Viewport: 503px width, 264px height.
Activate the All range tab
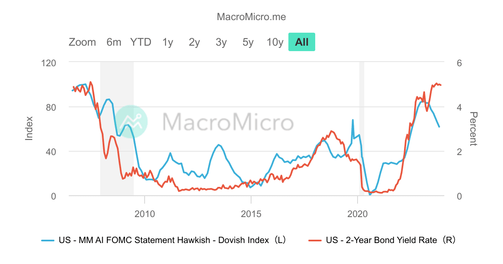301,42
